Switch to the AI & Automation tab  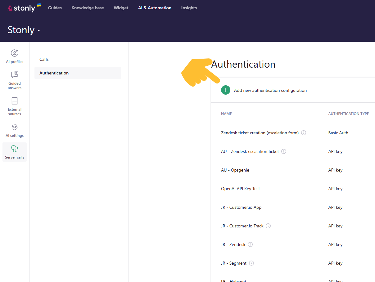coord(155,8)
